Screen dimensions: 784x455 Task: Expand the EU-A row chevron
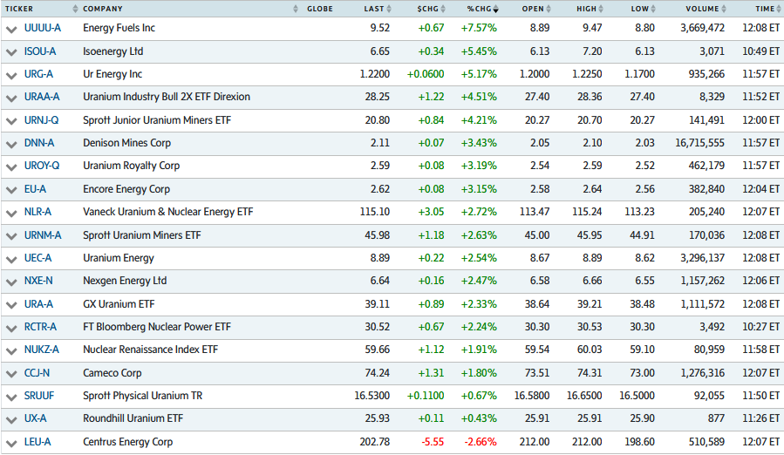(x=11, y=191)
